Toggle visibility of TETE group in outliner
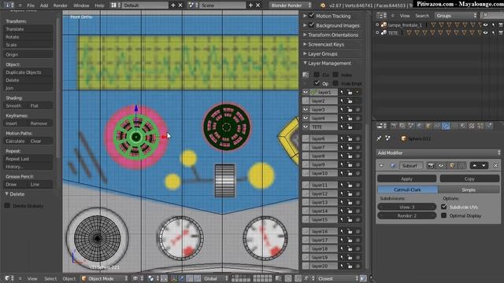504x283 pixels. tap(486, 33)
